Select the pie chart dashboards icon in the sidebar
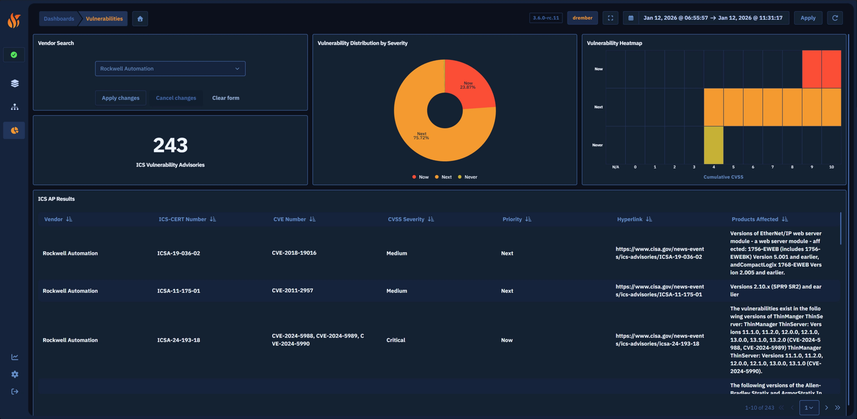857x419 pixels. (14, 130)
